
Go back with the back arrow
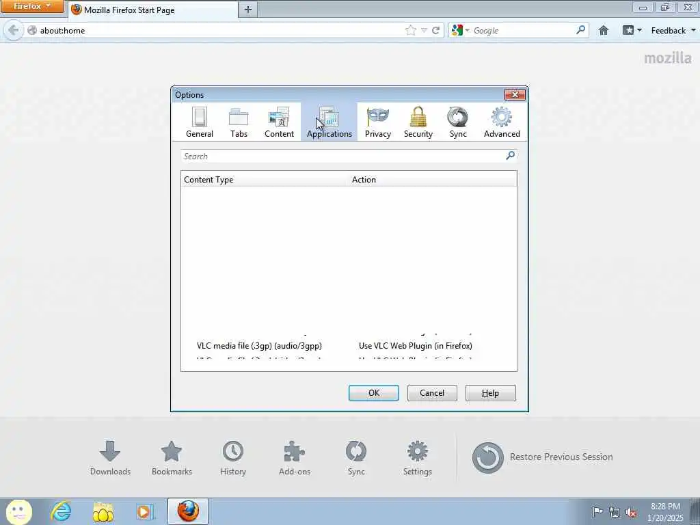pos(14,30)
